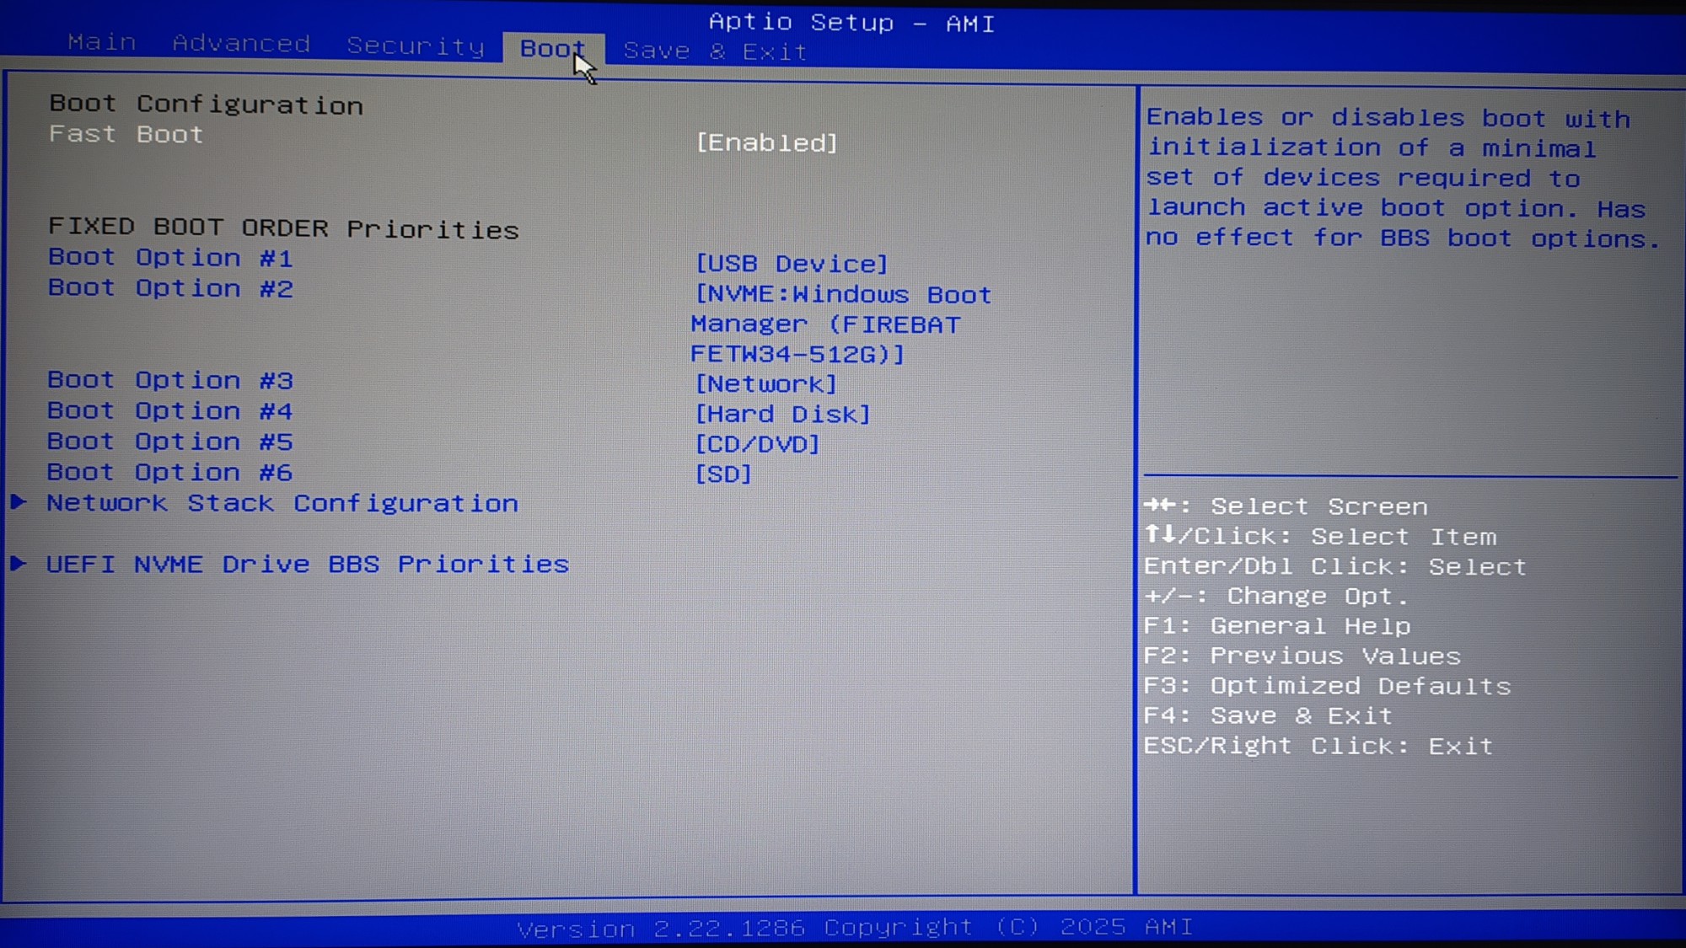
Task: Select the Boot Option #6 label
Action: (169, 473)
